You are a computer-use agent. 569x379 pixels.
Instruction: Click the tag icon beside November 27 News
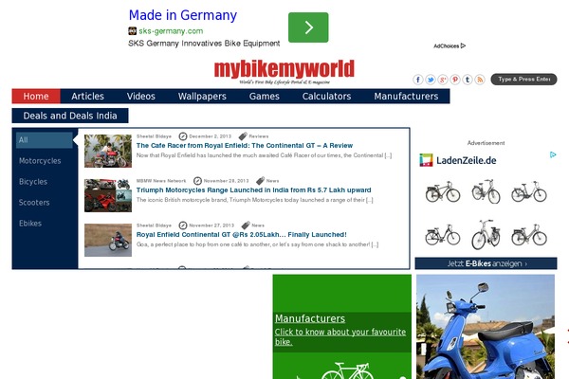[x=246, y=226]
